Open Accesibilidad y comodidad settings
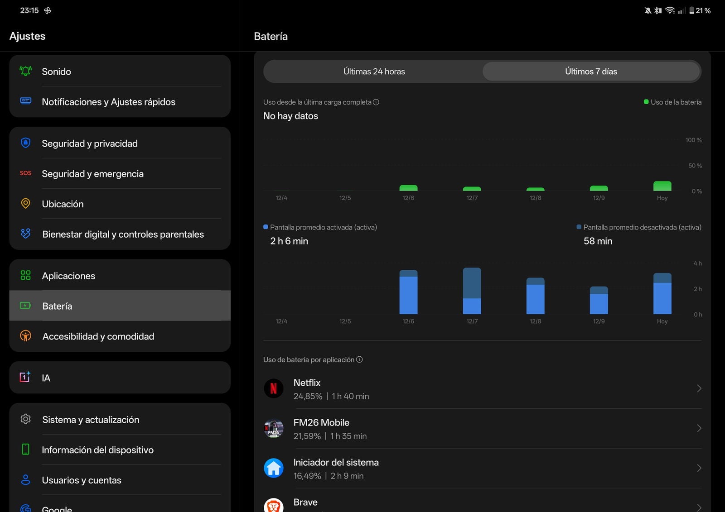The image size is (725, 512). 98,336
